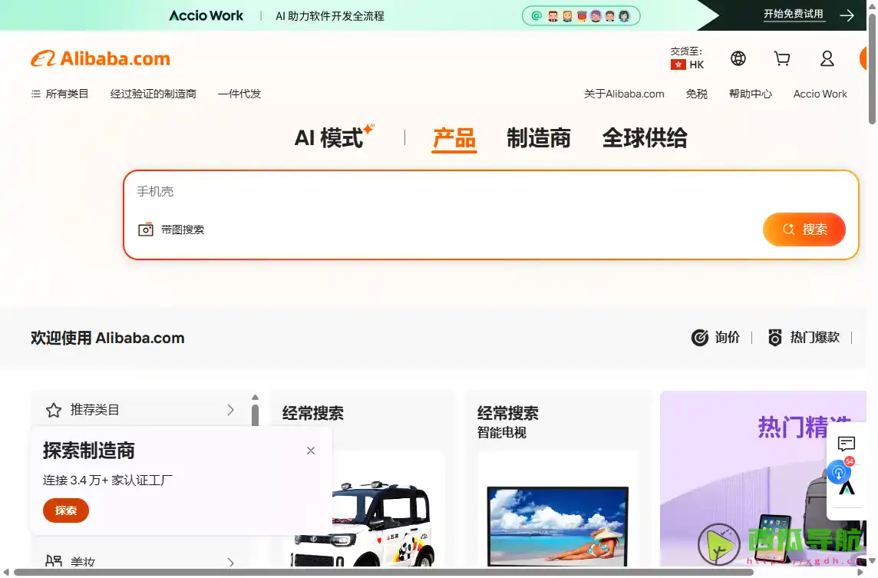878x578 pixels.
Task: Click the Alibaba.com logo
Action: coord(101,58)
